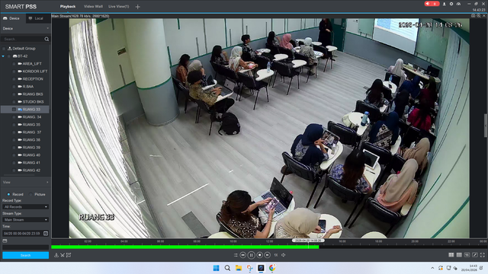Switch to four-window split layout
The height and width of the screenshot is (274, 488).
451,255
